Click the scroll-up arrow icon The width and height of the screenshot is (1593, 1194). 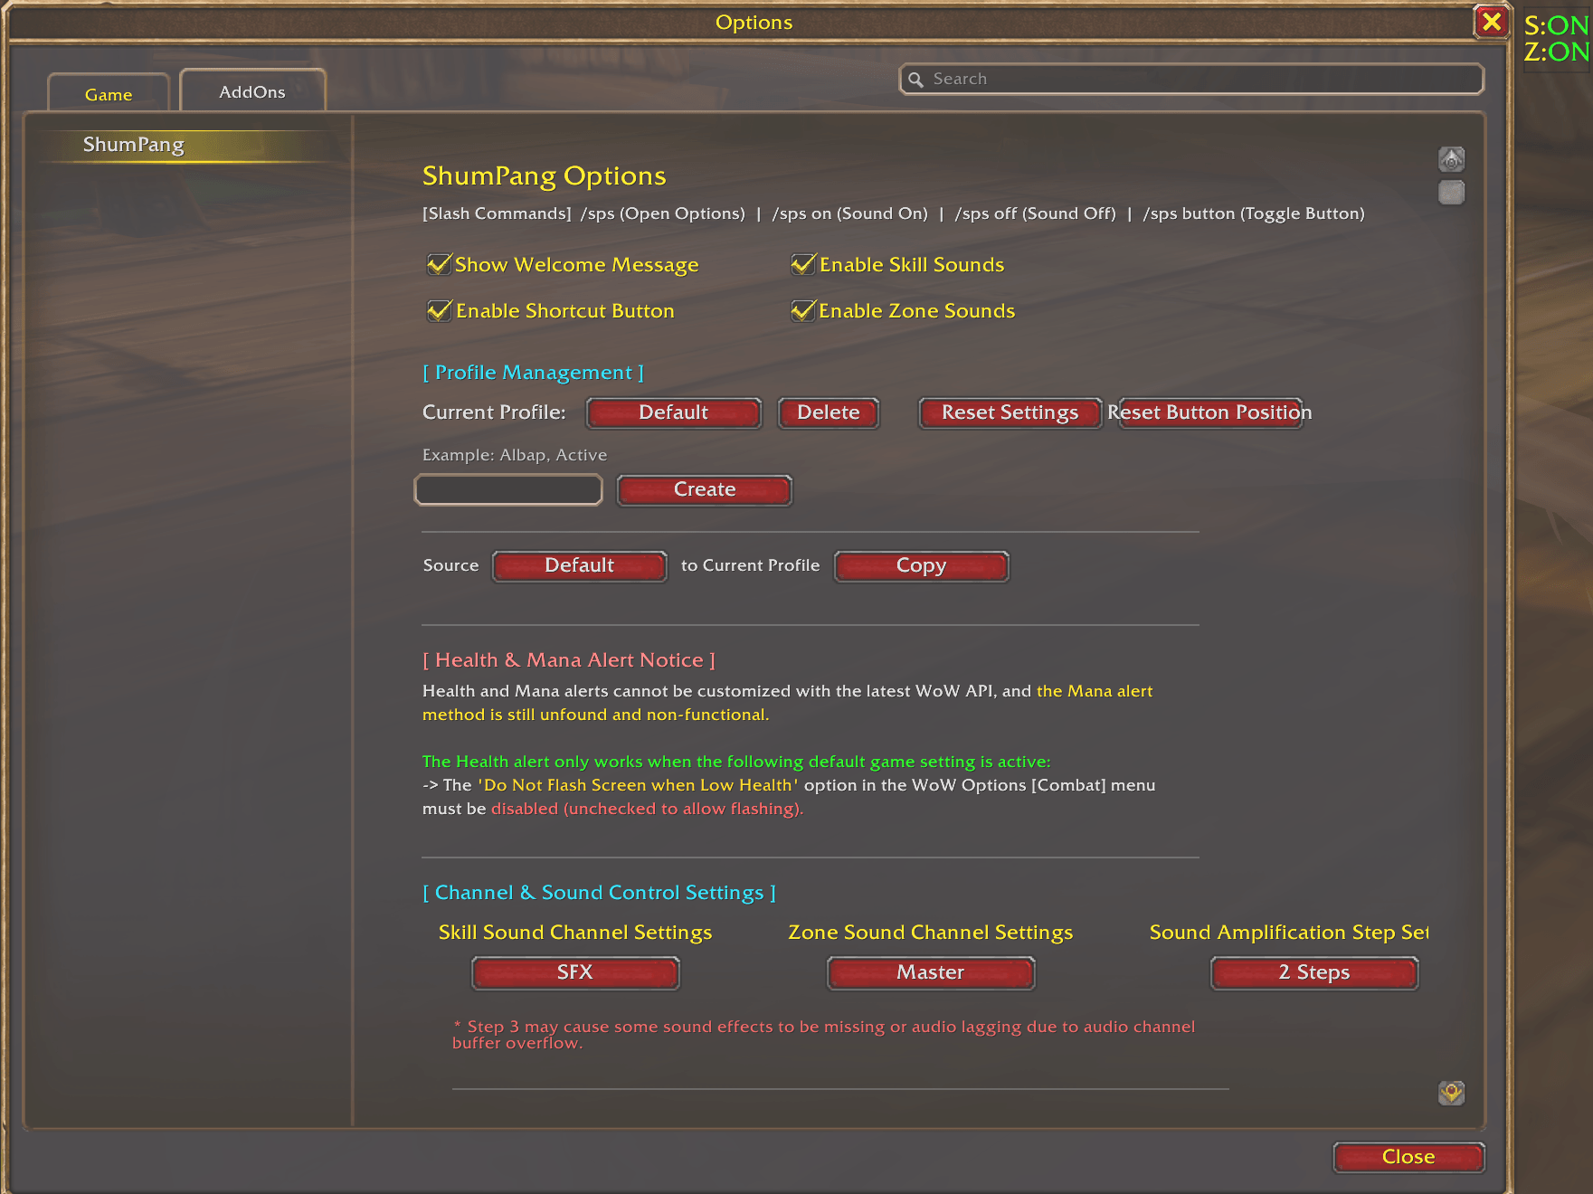[1451, 160]
